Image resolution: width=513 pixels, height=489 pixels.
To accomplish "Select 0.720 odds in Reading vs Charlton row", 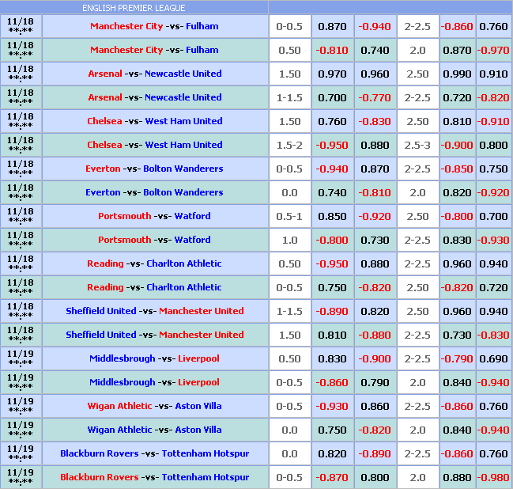I will pyautogui.click(x=493, y=287).
